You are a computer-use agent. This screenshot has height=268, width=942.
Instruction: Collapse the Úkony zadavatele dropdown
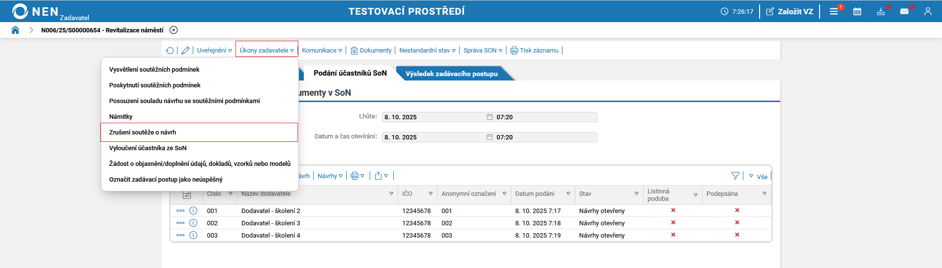coord(266,50)
